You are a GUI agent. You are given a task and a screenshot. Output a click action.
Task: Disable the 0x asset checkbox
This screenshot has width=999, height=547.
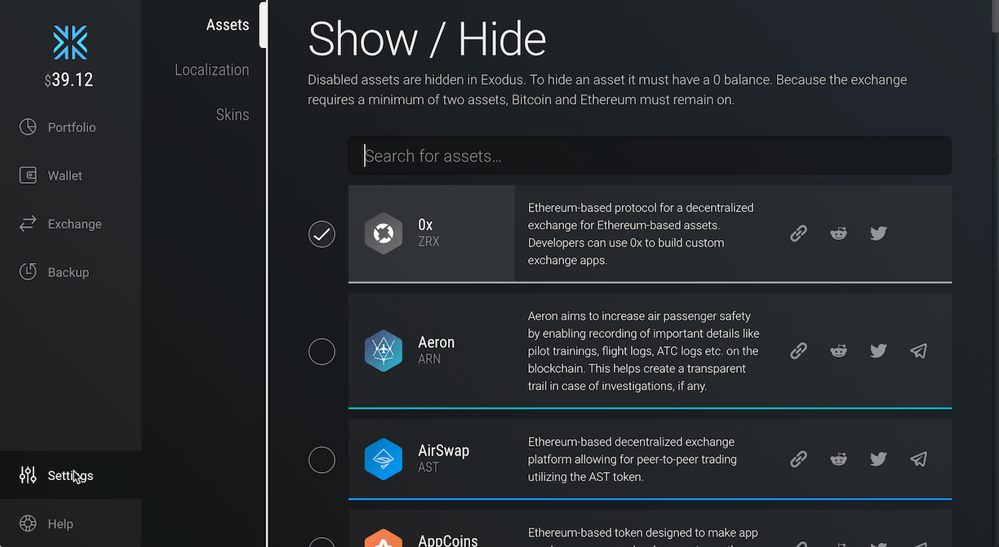coord(322,234)
